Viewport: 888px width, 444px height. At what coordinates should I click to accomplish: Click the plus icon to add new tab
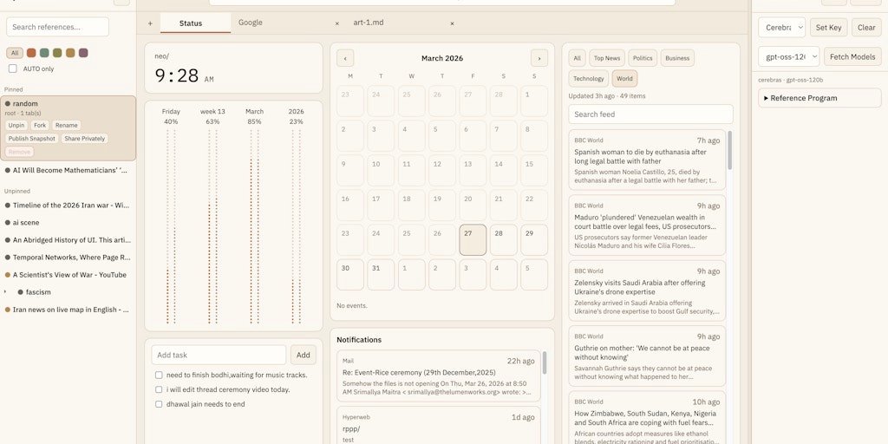pos(150,23)
